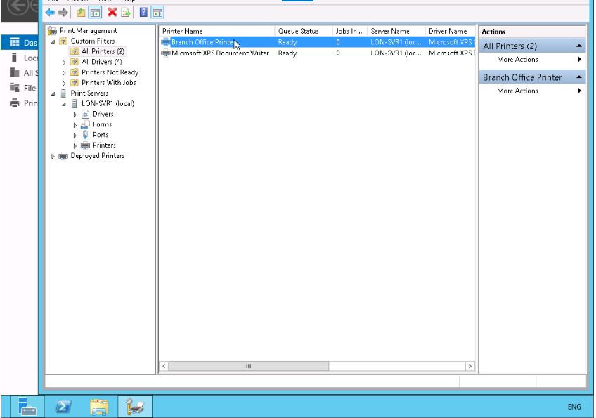Select Custom Filters in the tree
The image size is (596, 418).
(x=92, y=41)
